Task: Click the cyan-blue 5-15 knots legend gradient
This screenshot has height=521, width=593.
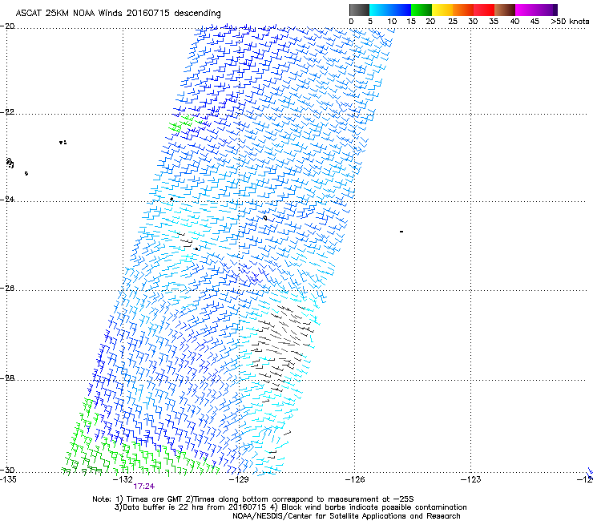Action: click(x=390, y=10)
